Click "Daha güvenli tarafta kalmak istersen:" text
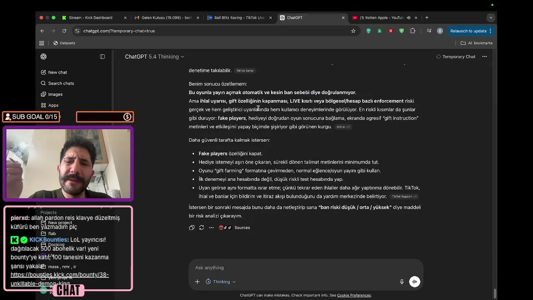Screen dimensions: 533x300 click(229, 140)
